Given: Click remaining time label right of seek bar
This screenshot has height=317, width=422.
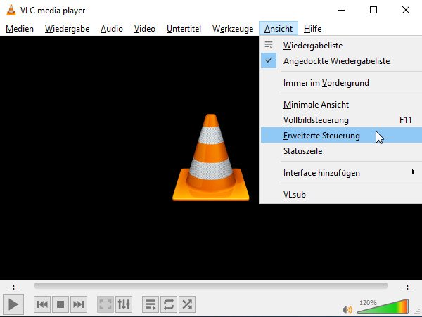Looking at the screenshot, I should point(408,287).
